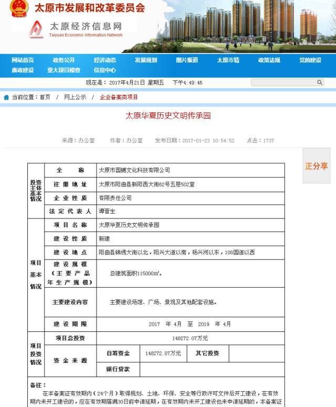Click the legal representative name 谭晋生

107,212
